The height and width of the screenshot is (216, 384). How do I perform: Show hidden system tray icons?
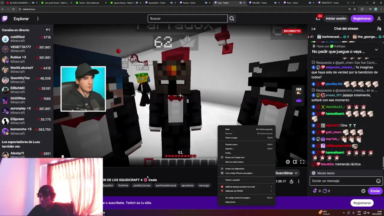point(344,213)
